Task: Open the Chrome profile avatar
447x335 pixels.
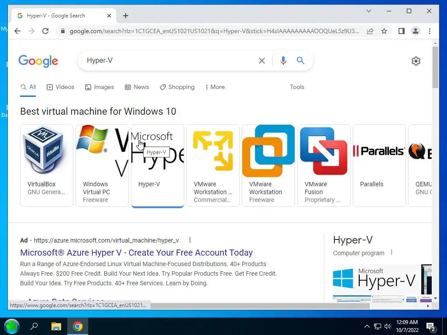Action: [416, 31]
